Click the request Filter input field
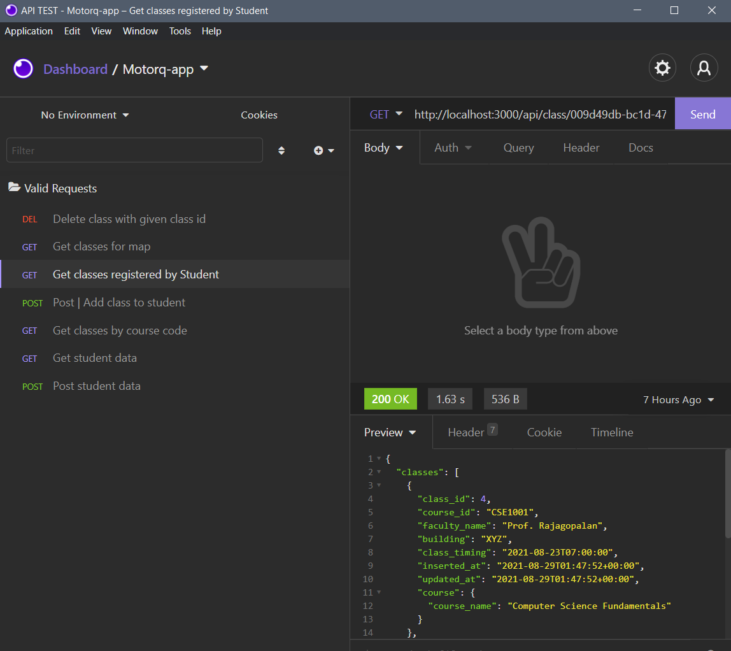 134,150
